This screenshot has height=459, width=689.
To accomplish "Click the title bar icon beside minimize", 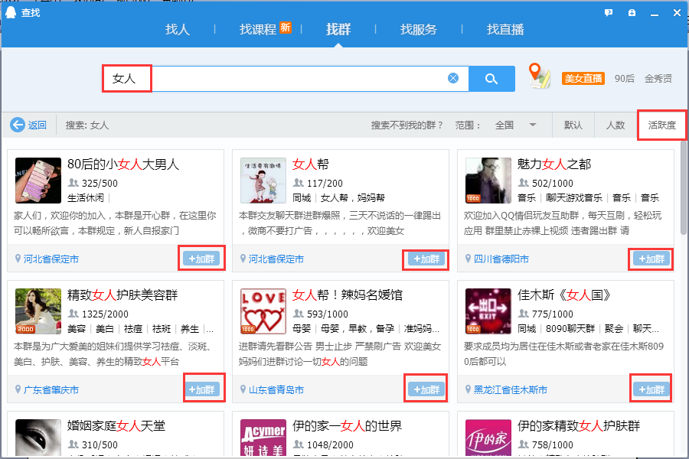I will tap(632, 13).
